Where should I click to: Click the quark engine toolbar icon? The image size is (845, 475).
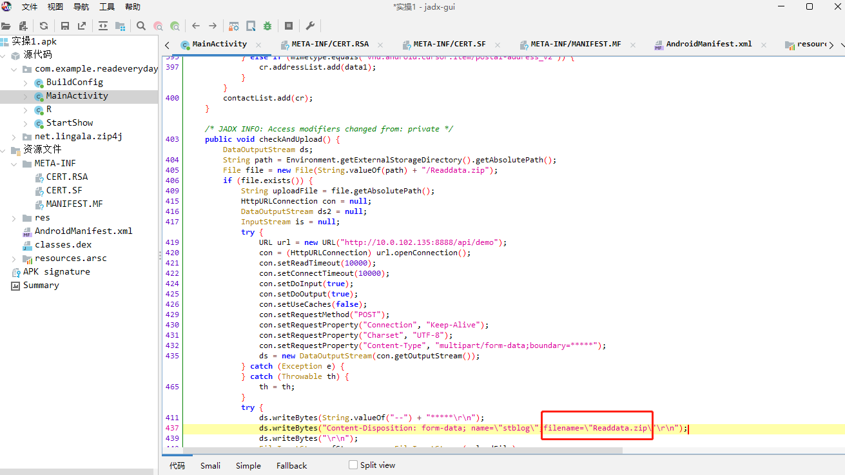[x=251, y=26]
